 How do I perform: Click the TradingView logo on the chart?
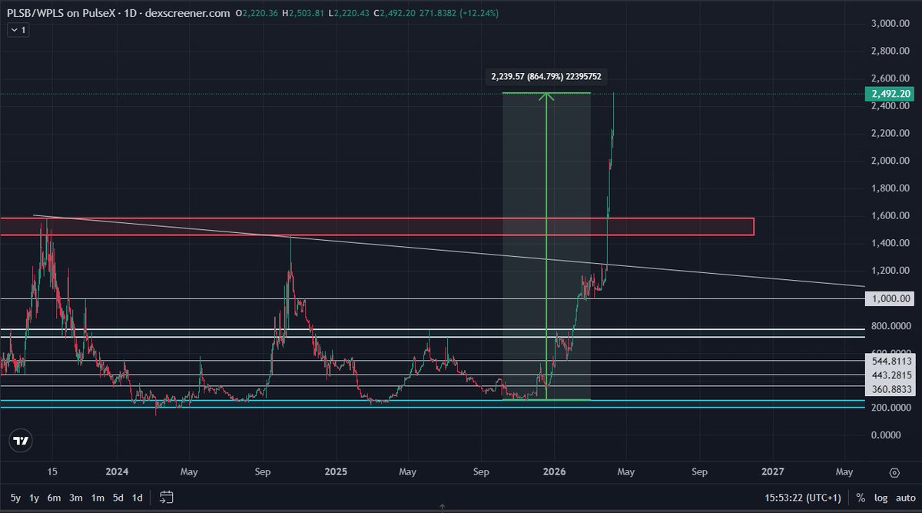click(x=22, y=441)
